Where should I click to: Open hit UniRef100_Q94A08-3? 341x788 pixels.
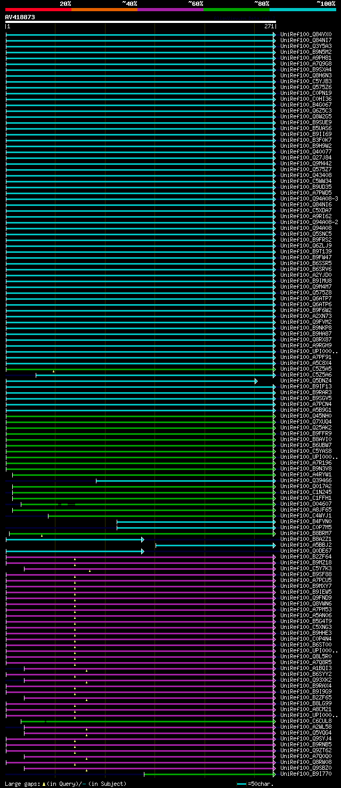308,198
